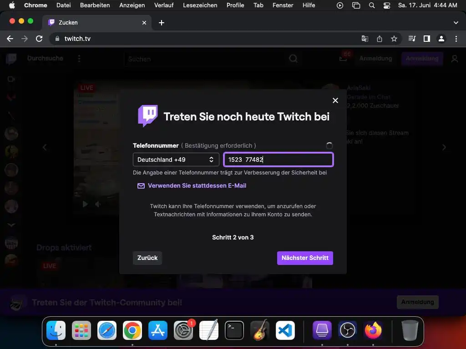The image size is (466, 349).
Task: Click the Zurück button
Action: pyautogui.click(x=147, y=258)
